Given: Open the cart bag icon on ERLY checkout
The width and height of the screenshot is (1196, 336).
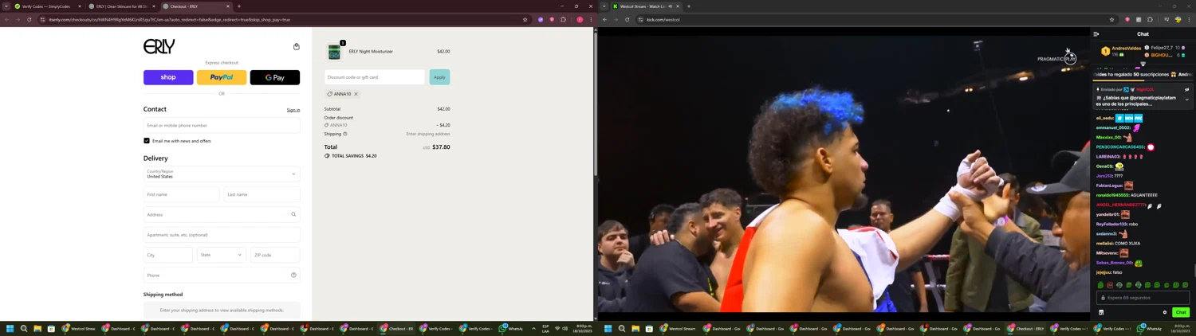Looking at the screenshot, I should point(297,46).
